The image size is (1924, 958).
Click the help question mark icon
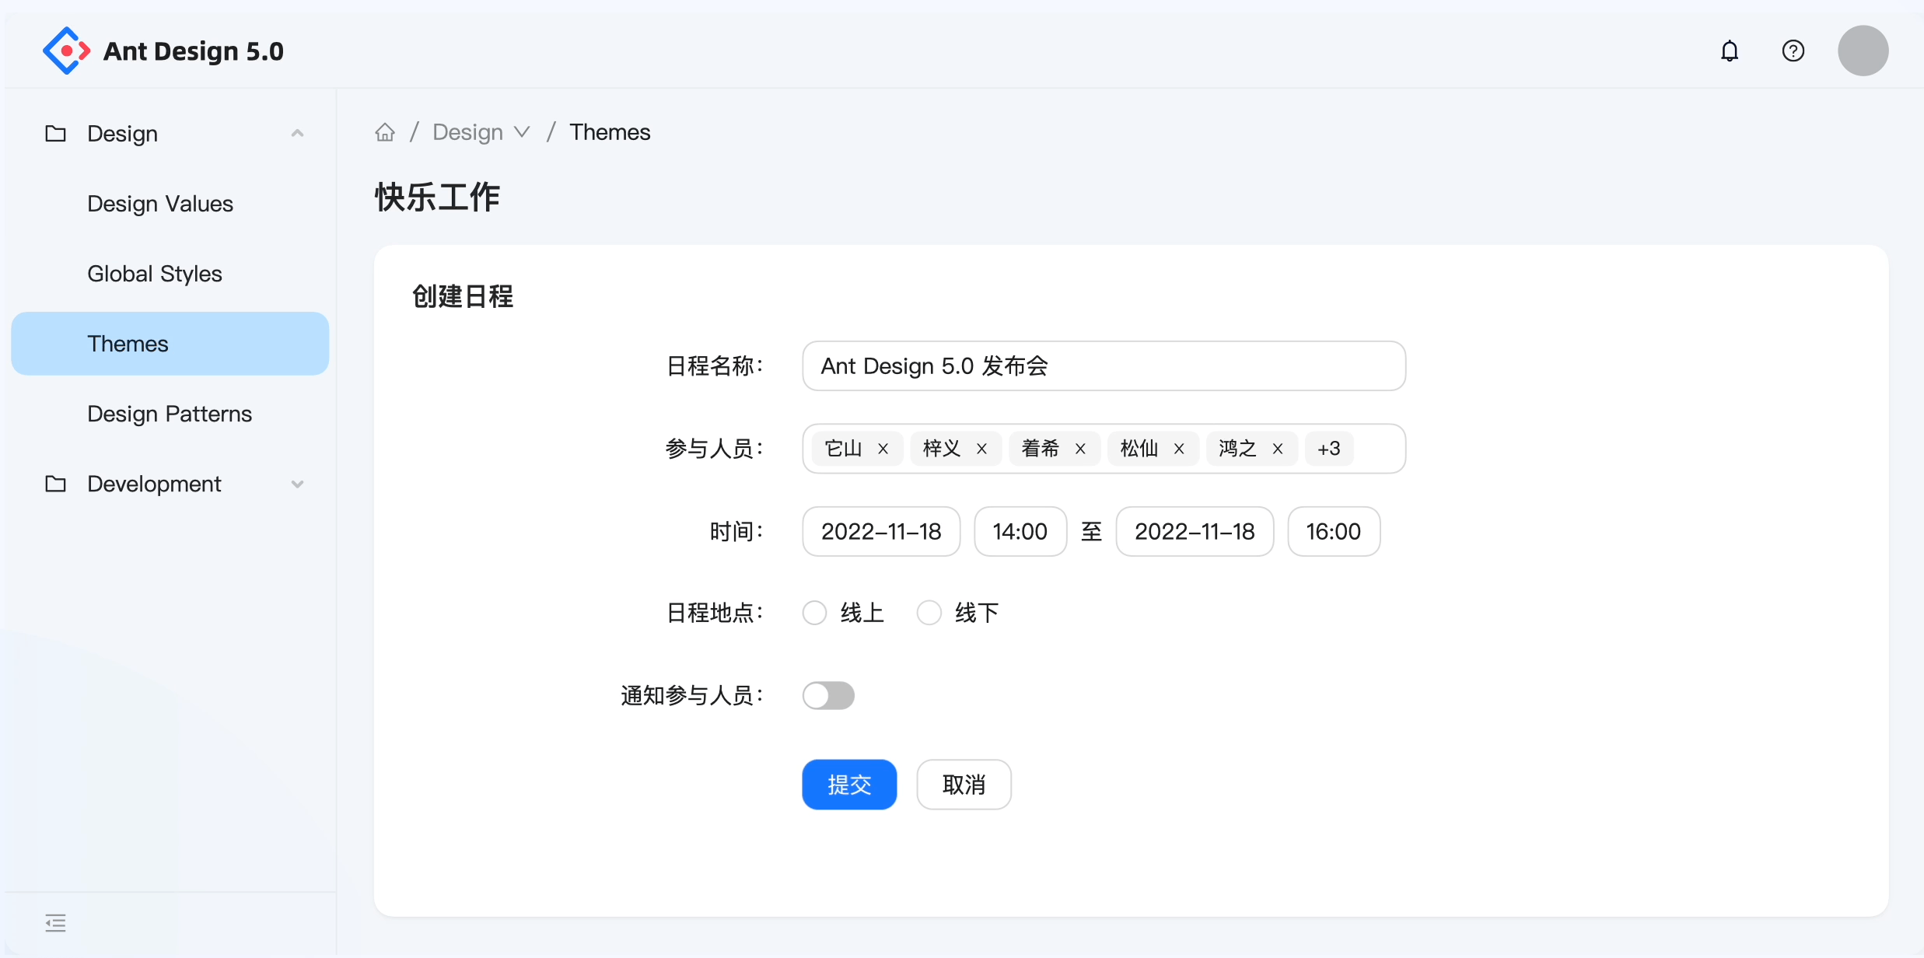[x=1793, y=50]
